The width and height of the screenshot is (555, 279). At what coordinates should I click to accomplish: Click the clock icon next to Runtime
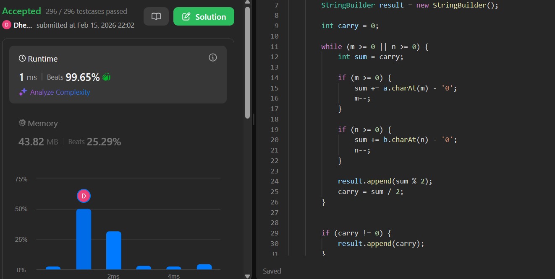tap(22, 59)
